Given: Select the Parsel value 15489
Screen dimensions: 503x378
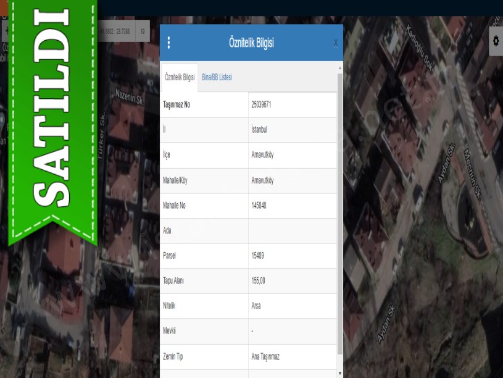Looking at the screenshot, I should pyautogui.click(x=258, y=255).
